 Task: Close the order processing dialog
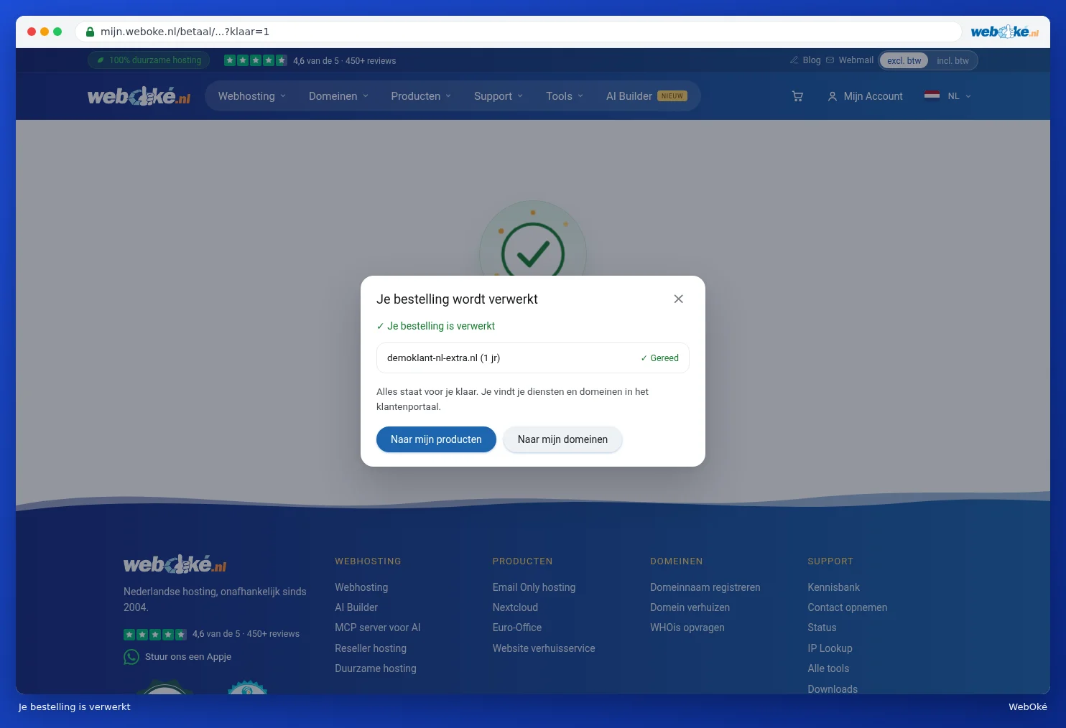pos(678,299)
